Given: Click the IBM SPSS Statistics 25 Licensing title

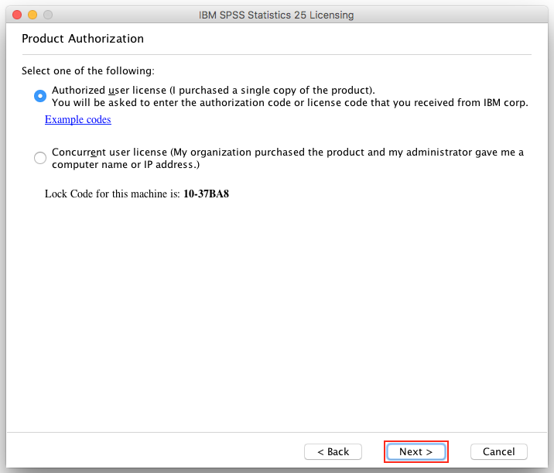Looking at the screenshot, I should point(276,15).
